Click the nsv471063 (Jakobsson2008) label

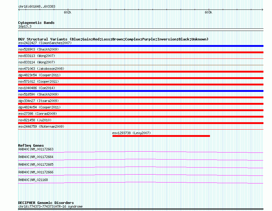pyautogui.click(x=41, y=69)
